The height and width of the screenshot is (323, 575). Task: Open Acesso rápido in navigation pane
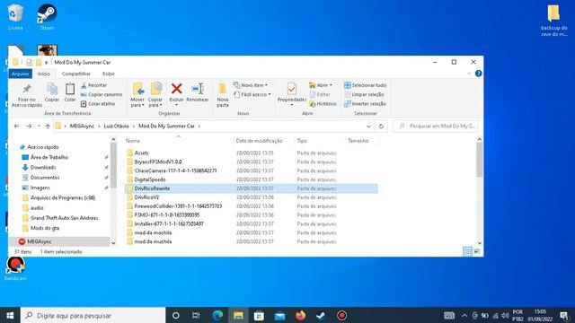[43, 147]
